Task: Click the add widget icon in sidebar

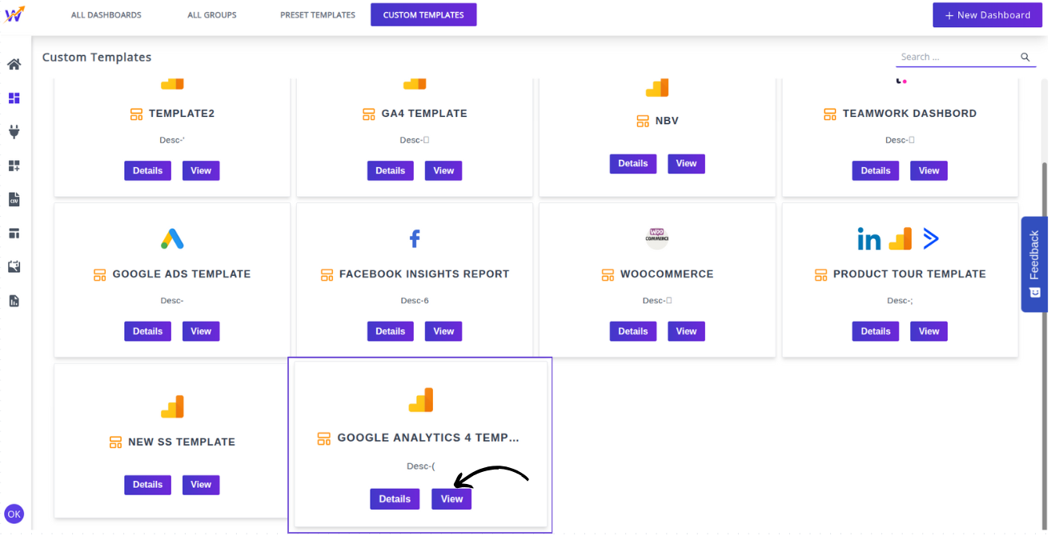Action: (14, 166)
